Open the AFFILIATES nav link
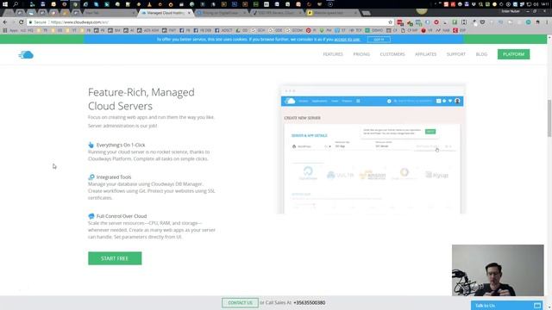 [425, 54]
